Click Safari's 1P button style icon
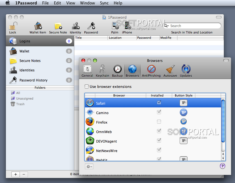Screen dimensions: 235x183 183,103
